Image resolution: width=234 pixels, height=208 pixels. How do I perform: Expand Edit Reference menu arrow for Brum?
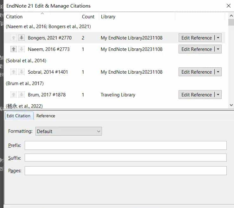point(218,95)
